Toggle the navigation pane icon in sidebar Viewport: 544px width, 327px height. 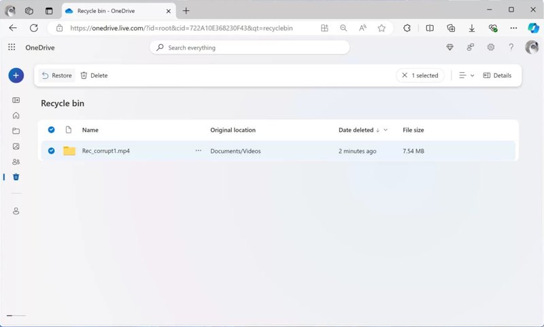pos(16,100)
